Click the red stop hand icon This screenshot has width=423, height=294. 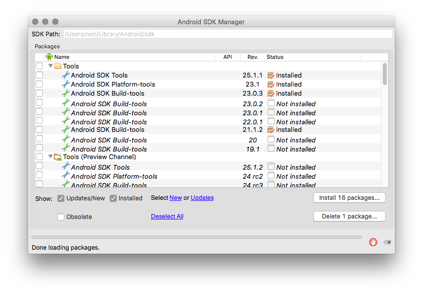373,242
